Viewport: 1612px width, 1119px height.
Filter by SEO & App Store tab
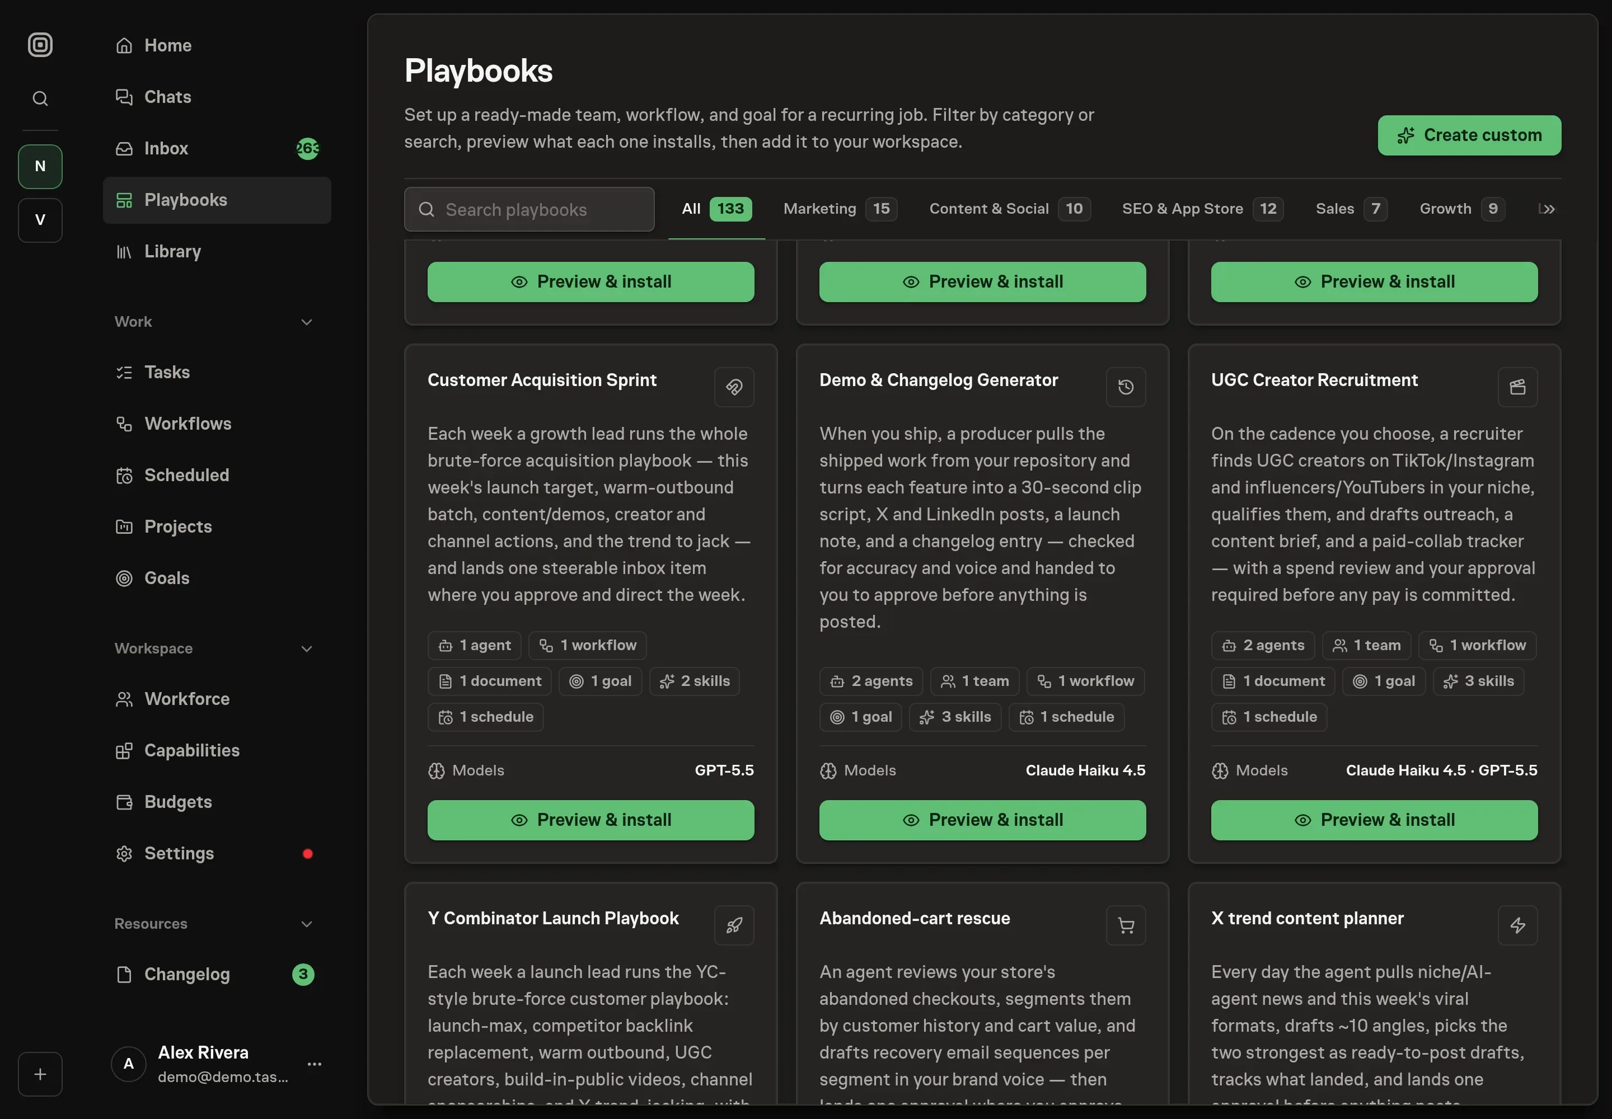point(1202,209)
